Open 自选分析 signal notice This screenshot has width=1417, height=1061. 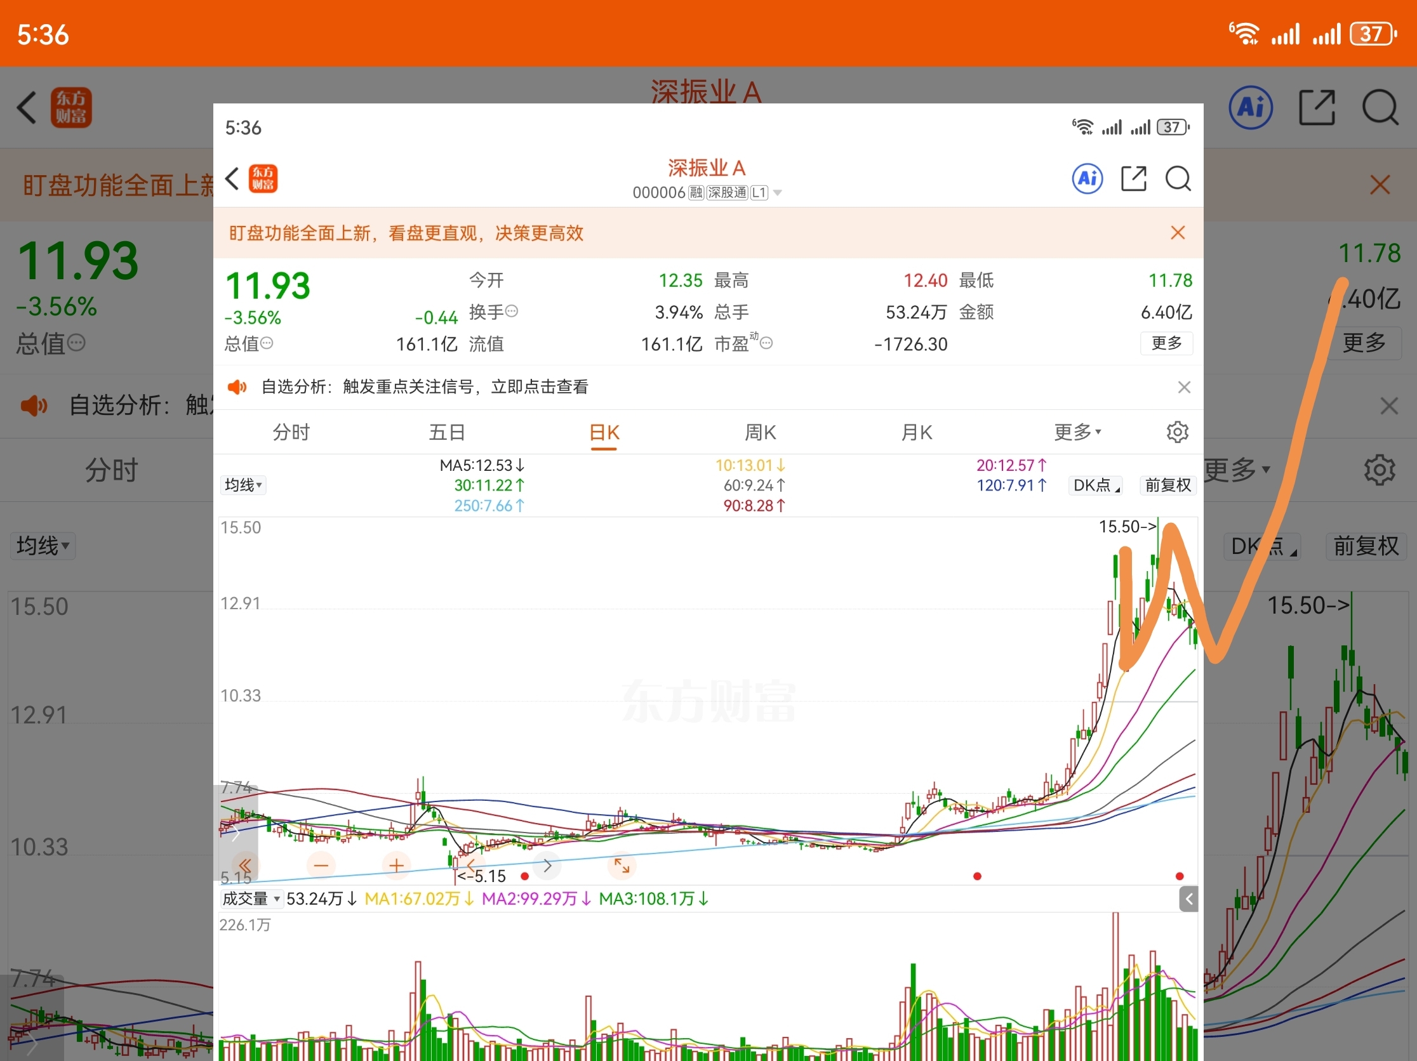coord(424,386)
